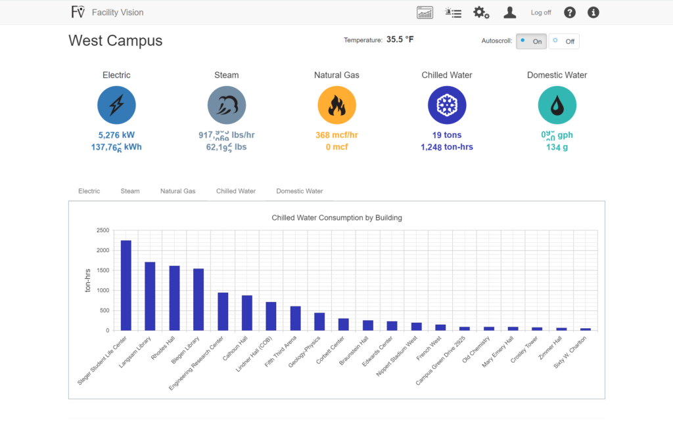Open the alarms list icon
Viewport: 673px width, 422px height.
tap(453, 12)
